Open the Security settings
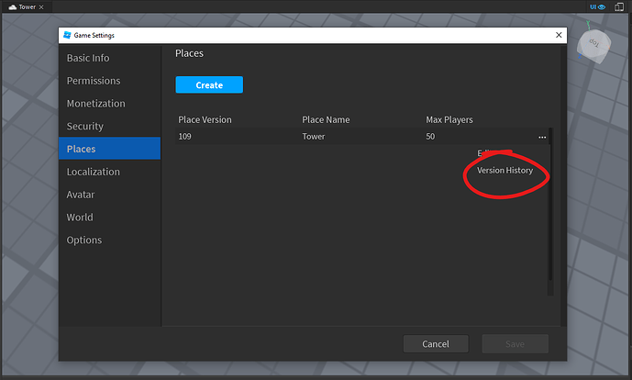The height and width of the screenshot is (380, 632). (x=85, y=127)
